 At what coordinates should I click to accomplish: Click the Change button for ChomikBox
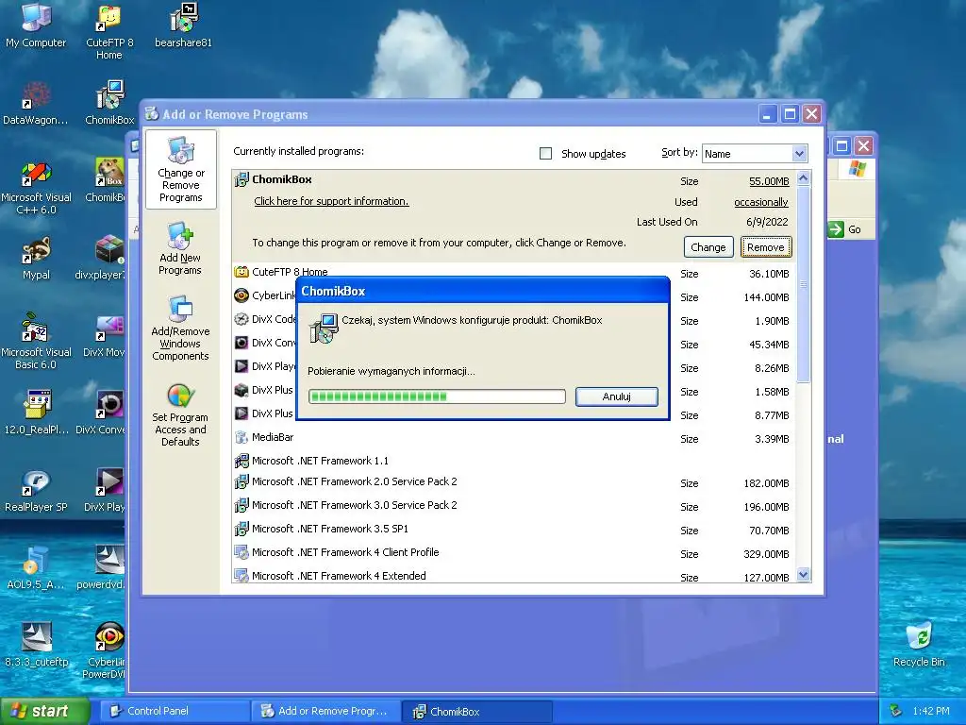point(708,247)
